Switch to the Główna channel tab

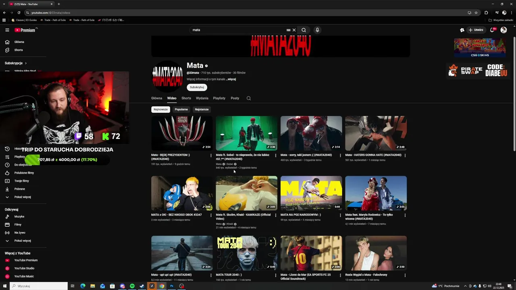coord(156,98)
